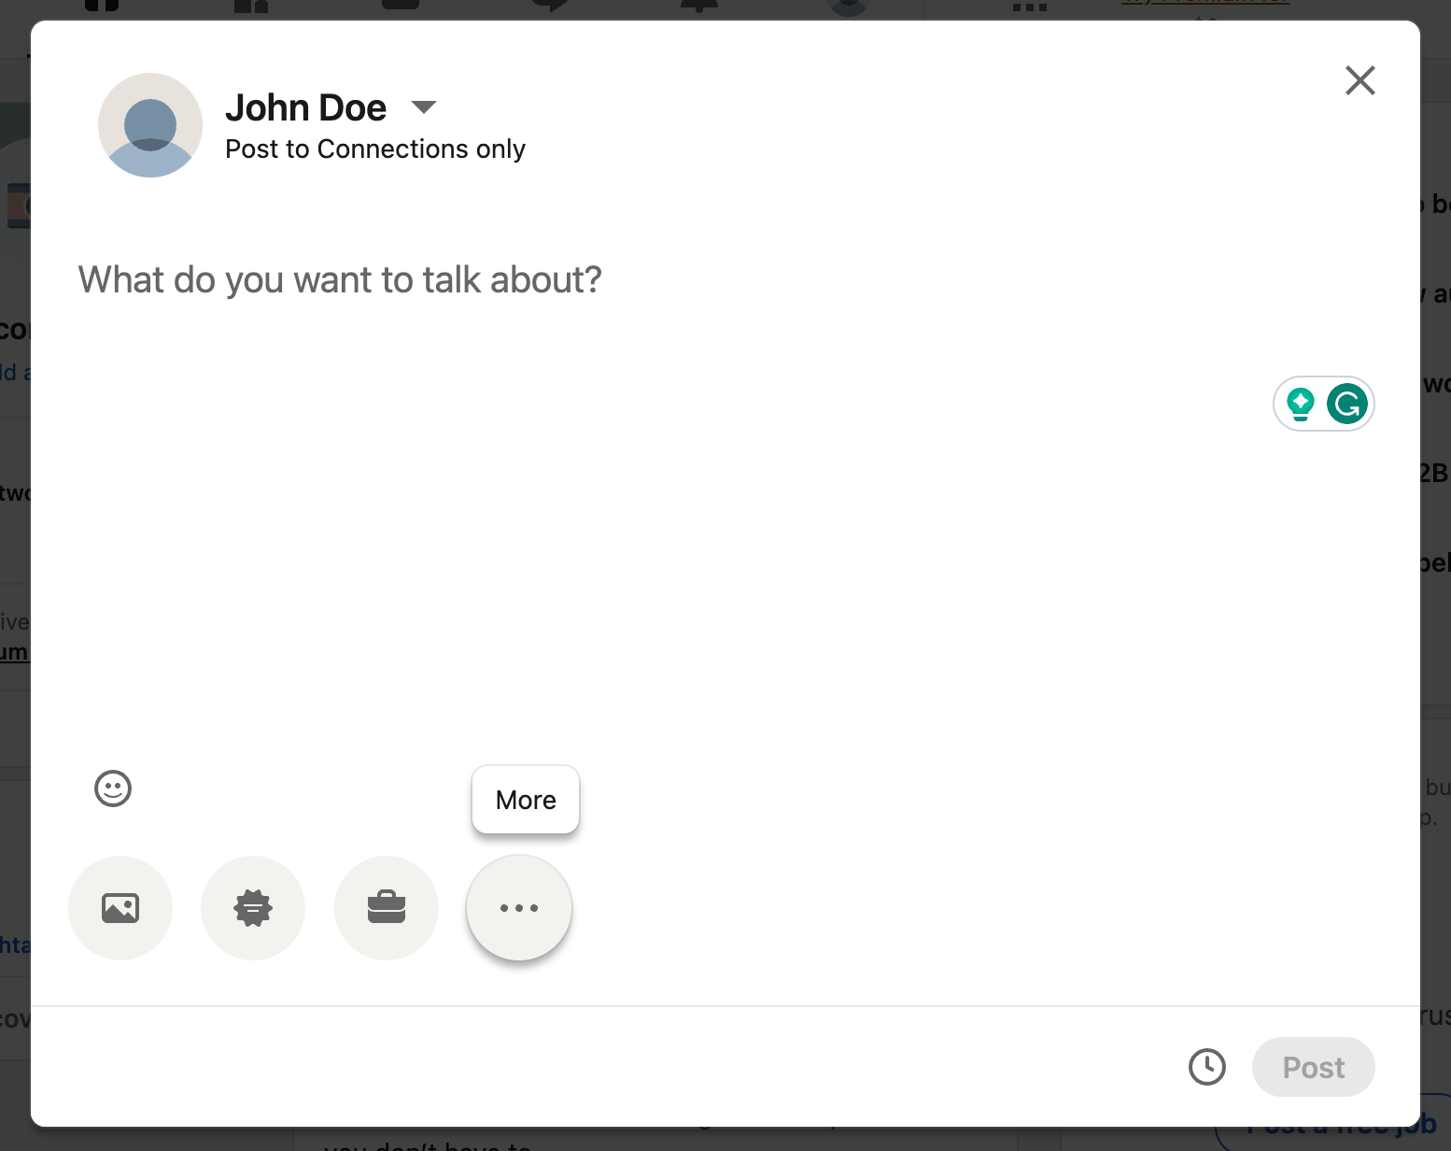The height and width of the screenshot is (1151, 1451).
Task: Open the emoji picker
Action: click(113, 789)
